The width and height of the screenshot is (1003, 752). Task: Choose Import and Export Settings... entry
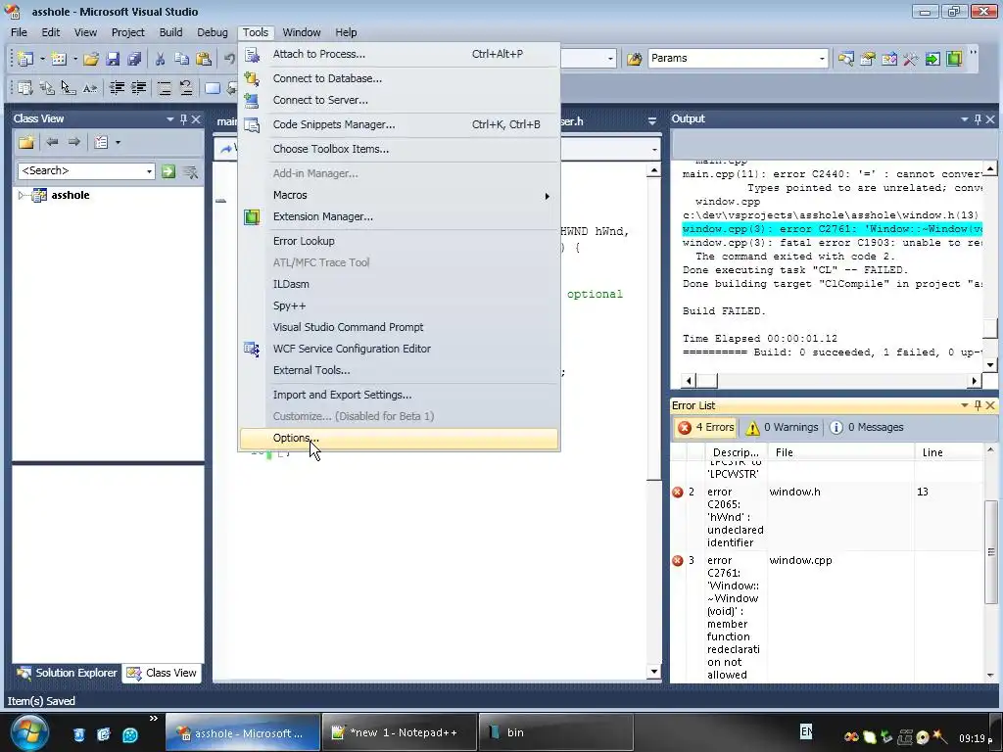point(399,395)
